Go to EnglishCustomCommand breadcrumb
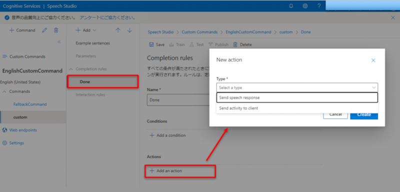 click(248, 32)
